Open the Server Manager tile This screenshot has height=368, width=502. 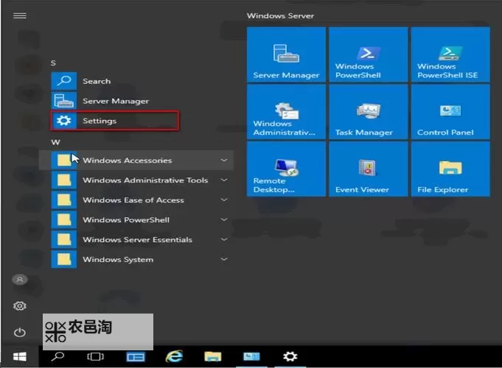click(x=286, y=54)
